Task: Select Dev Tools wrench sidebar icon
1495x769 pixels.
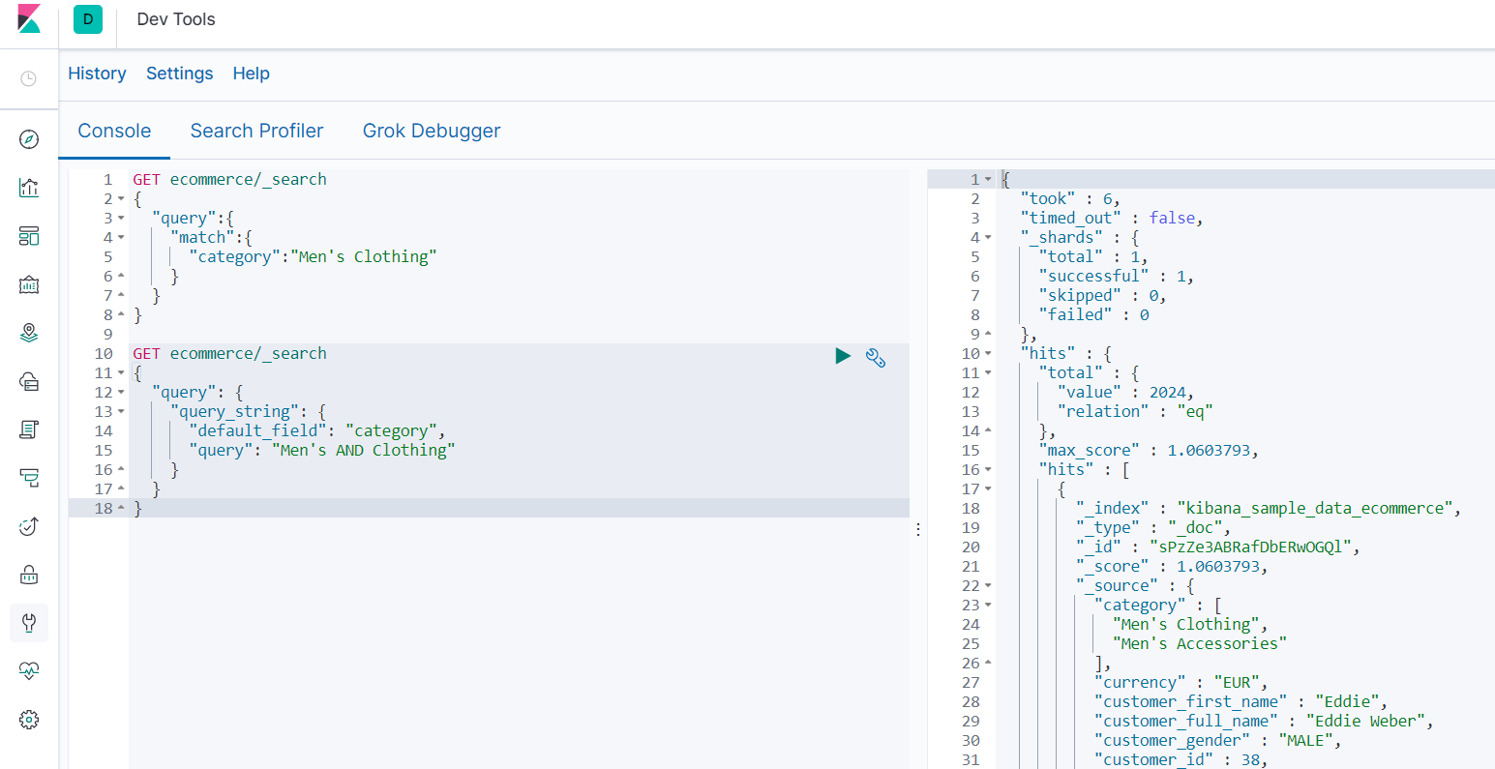Action: point(29,623)
